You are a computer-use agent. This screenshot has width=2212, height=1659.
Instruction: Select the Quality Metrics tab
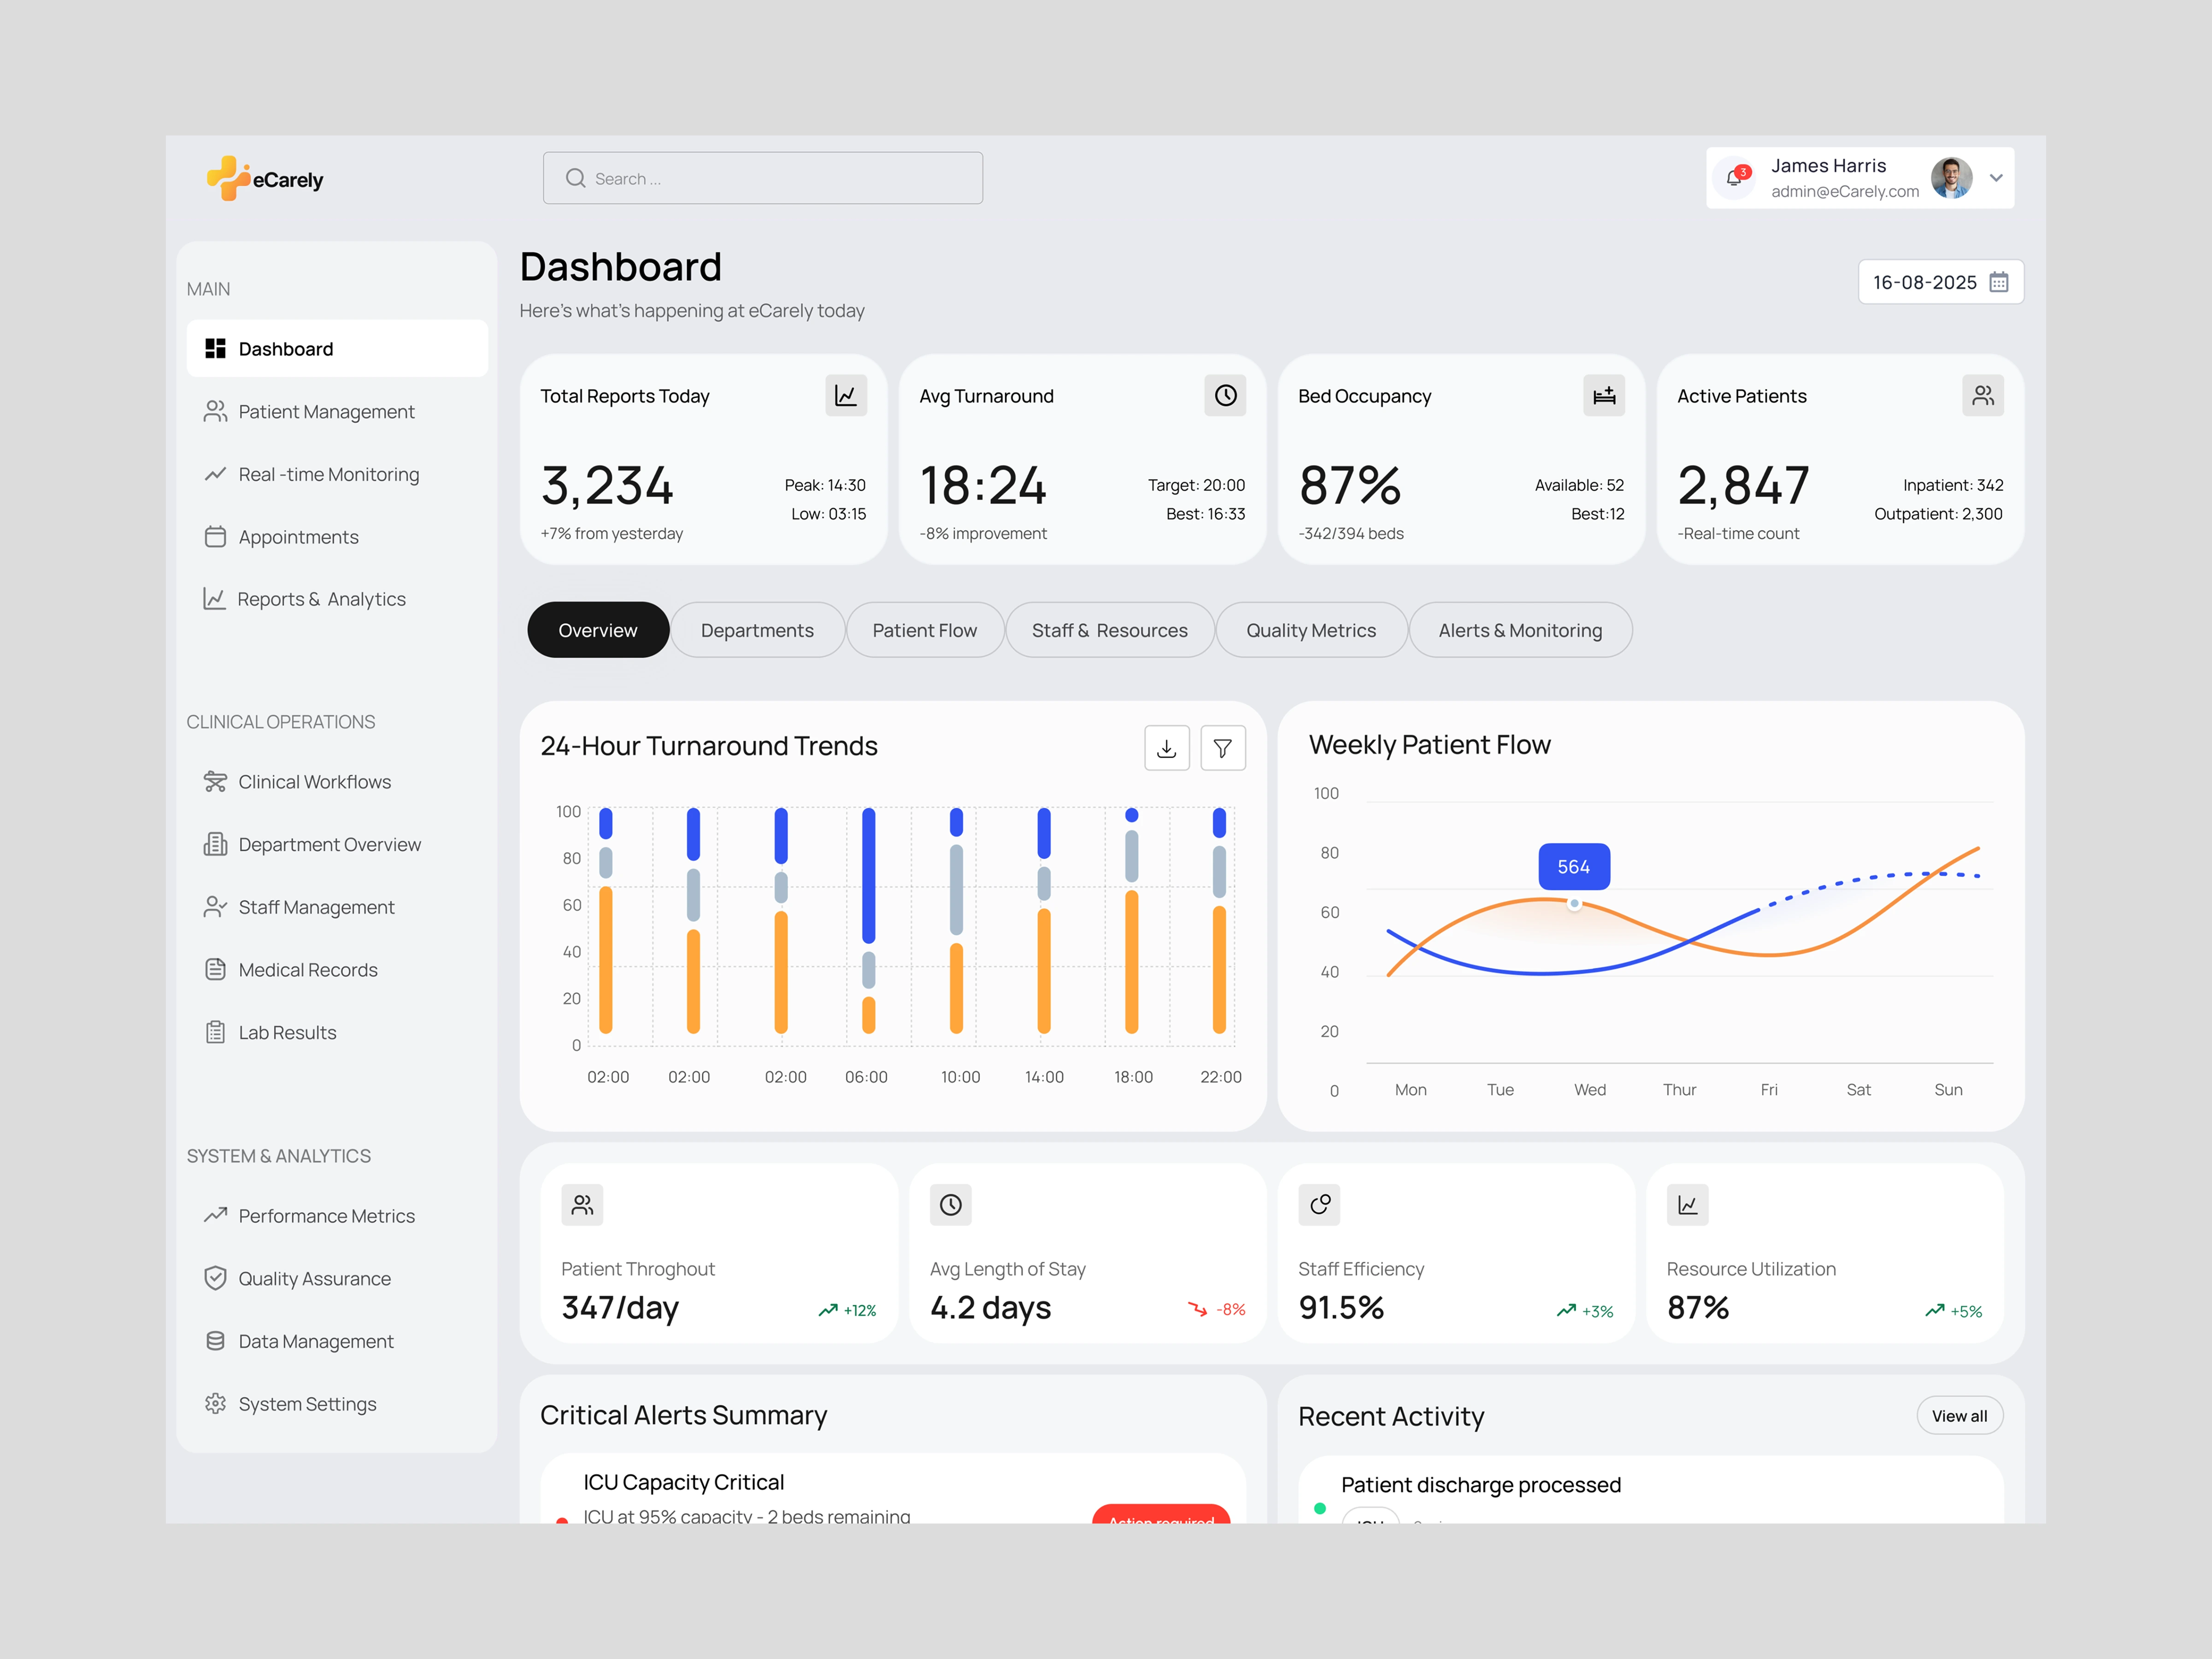coord(1310,630)
